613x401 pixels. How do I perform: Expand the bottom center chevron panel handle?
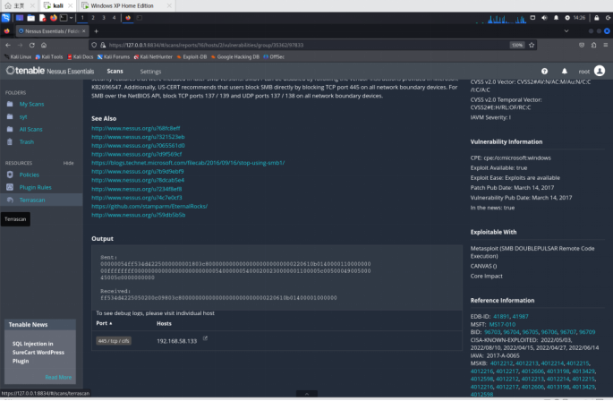307,394
